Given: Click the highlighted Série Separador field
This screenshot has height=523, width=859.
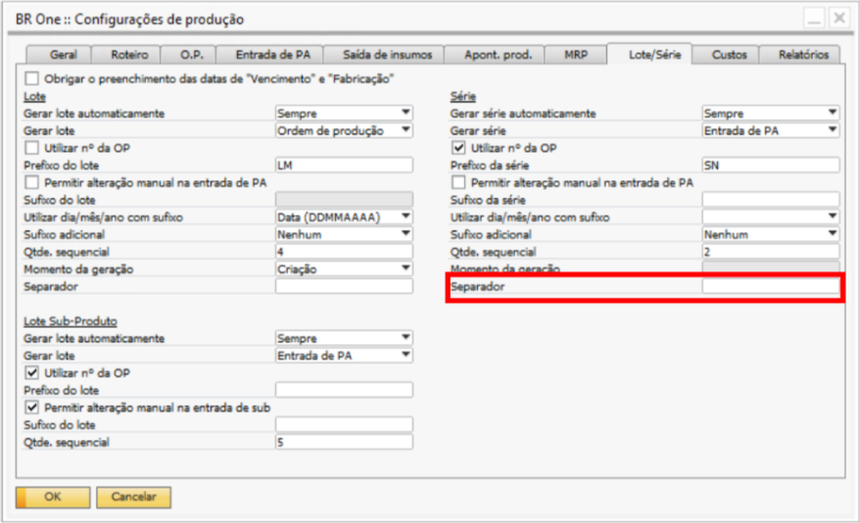Looking at the screenshot, I should [x=770, y=287].
